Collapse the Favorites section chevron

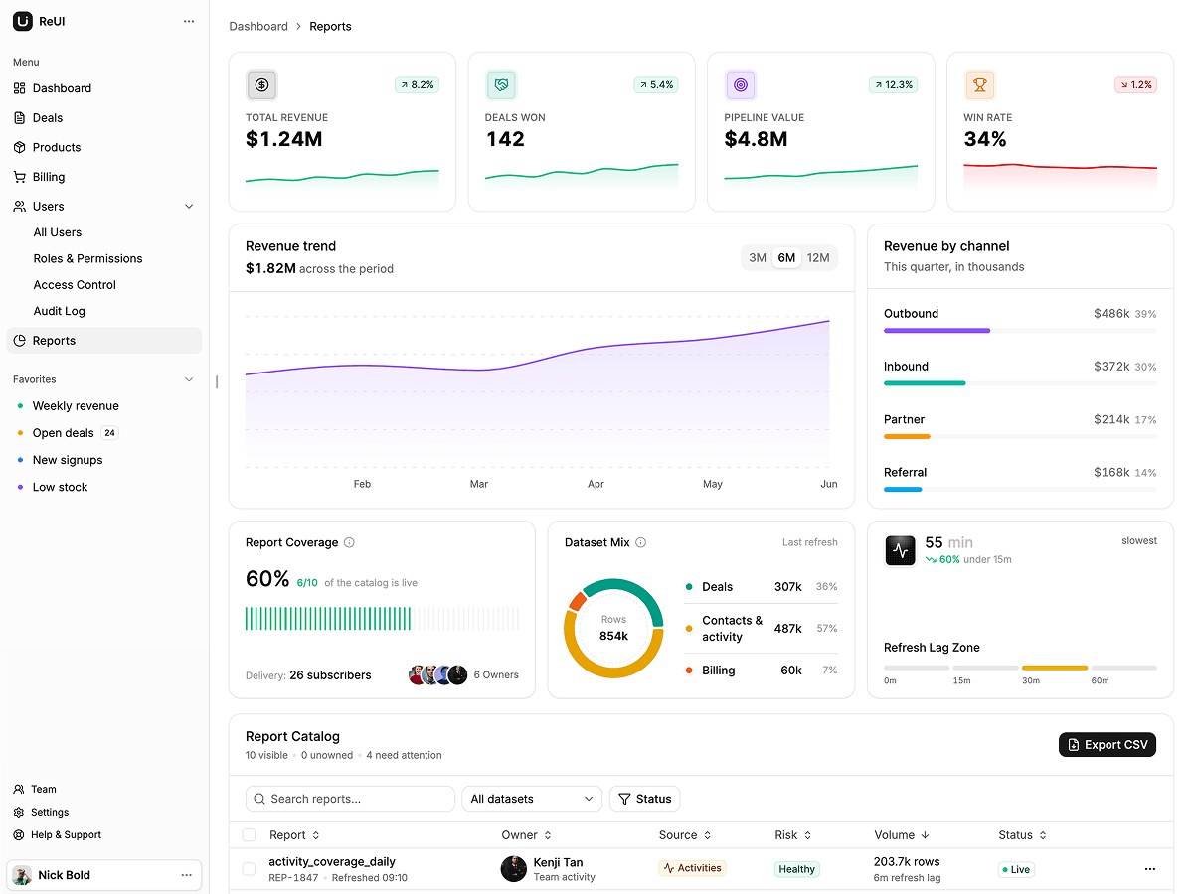189,379
